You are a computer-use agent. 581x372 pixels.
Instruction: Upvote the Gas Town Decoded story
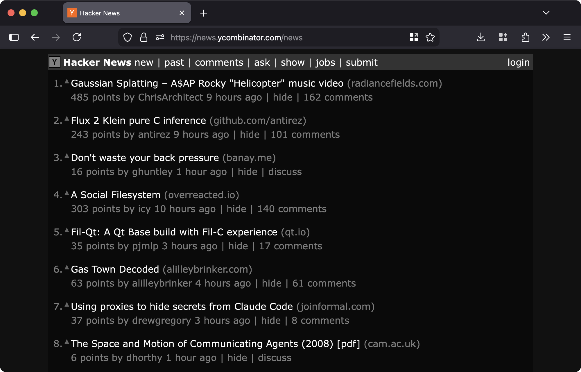[67, 267]
